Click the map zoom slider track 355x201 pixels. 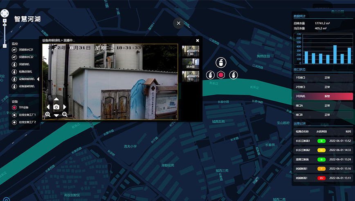[x=5, y=35]
